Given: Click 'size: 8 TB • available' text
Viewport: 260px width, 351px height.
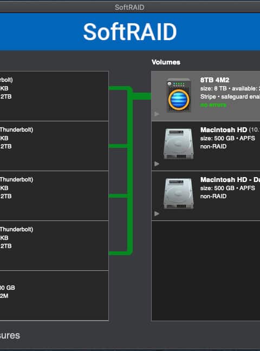Looking at the screenshot, I should click(230, 88).
